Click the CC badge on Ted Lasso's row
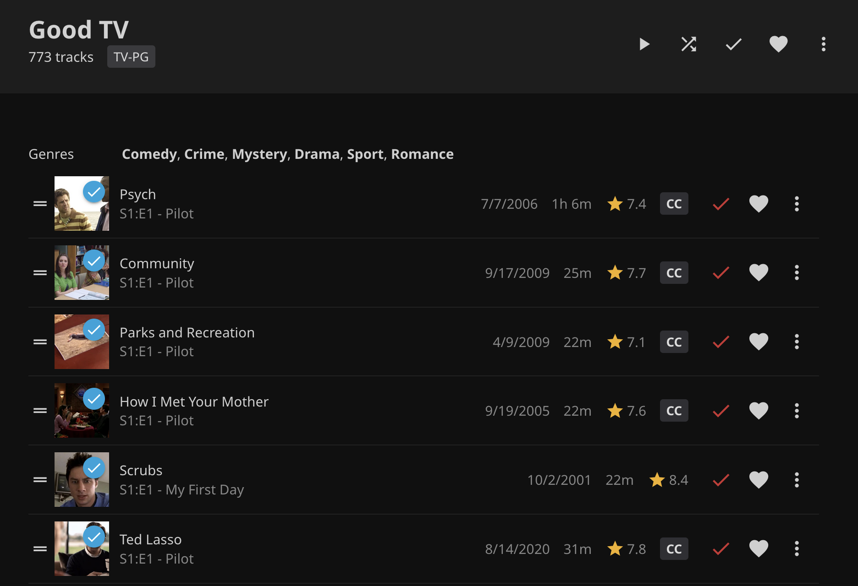This screenshot has height=586, width=858. [674, 548]
